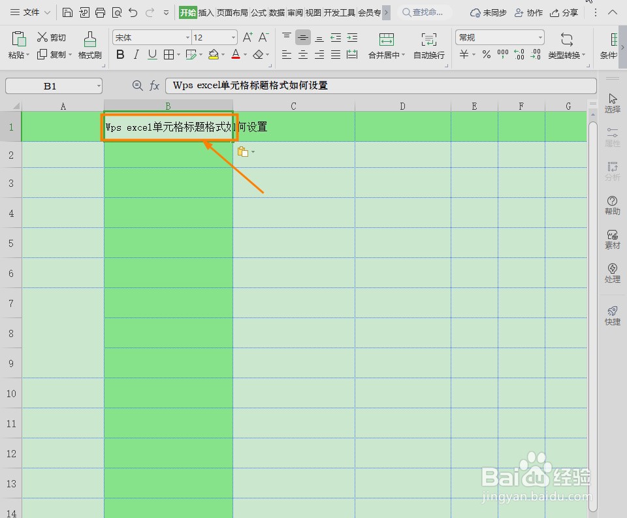
Task: Increase font size with A+ icon
Action: click(x=248, y=37)
